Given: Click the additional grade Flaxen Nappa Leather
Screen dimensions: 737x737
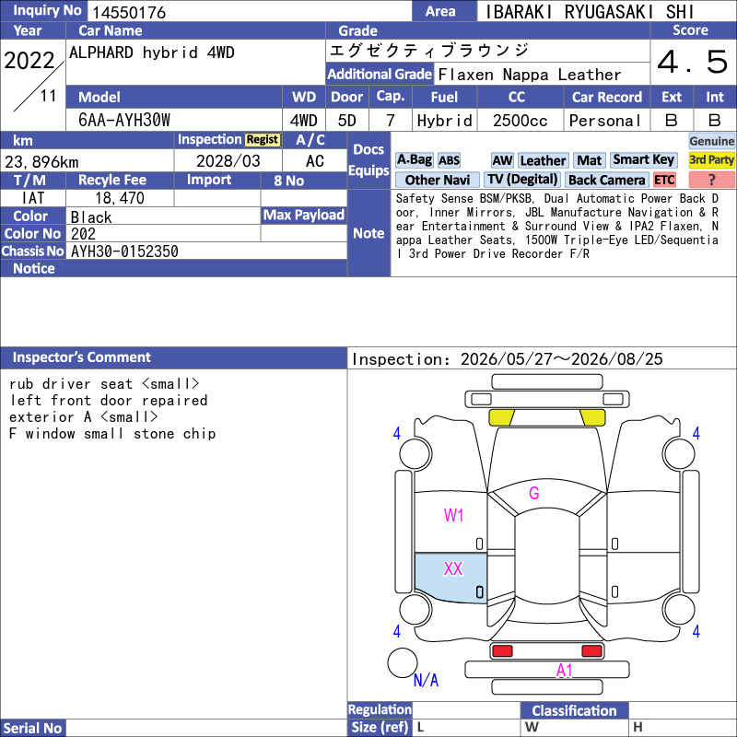Looking at the screenshot, I should tap(529, 75).
